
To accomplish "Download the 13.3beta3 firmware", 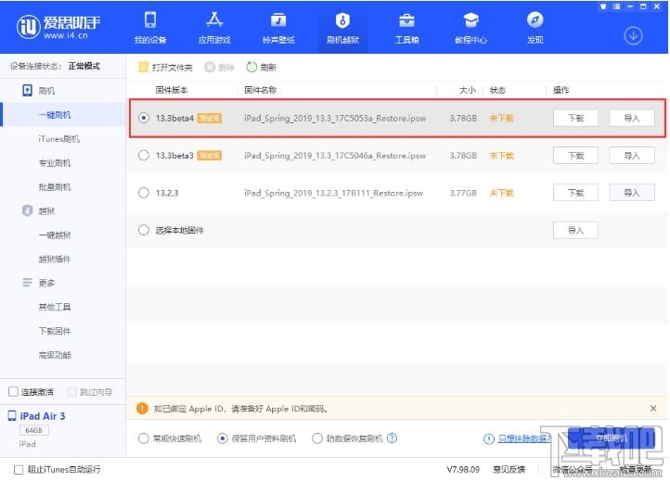I will (x=575, y=156).
